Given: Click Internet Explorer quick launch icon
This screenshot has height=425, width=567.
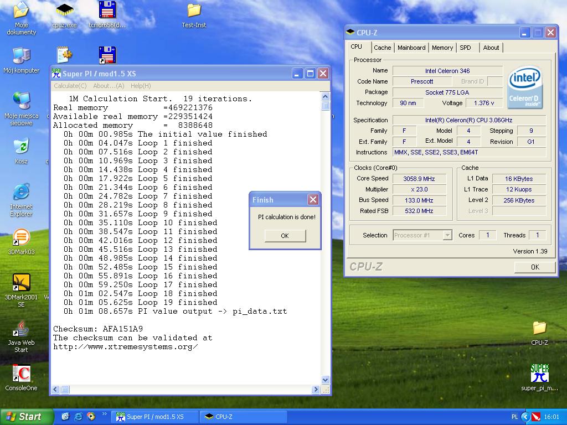Looking at the screenshot, I should 78,416.
